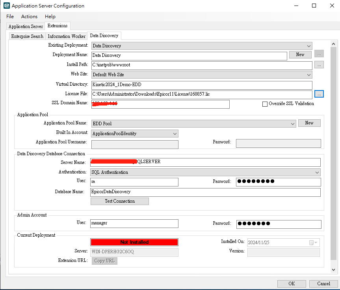The width and height of the screenshot is (340, 290).
Task: Click the red Not Installed status bar
Action: [x=134, y=242]
